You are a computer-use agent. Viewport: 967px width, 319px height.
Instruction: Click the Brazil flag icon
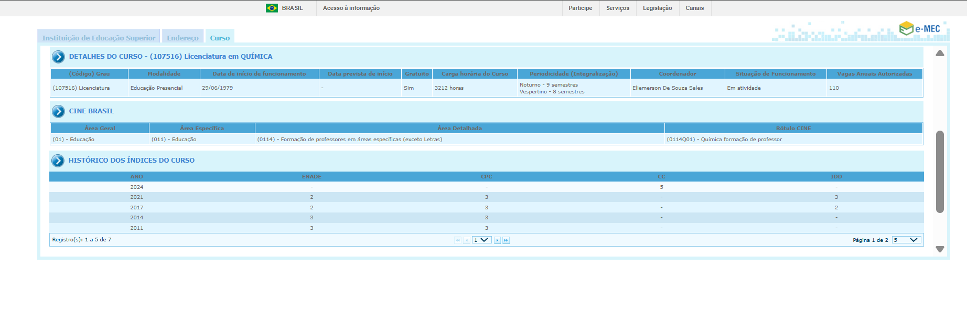pyautogui.click(x=272, y=8)
